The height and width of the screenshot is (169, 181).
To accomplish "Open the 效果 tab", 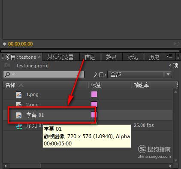I will point(111,57).
